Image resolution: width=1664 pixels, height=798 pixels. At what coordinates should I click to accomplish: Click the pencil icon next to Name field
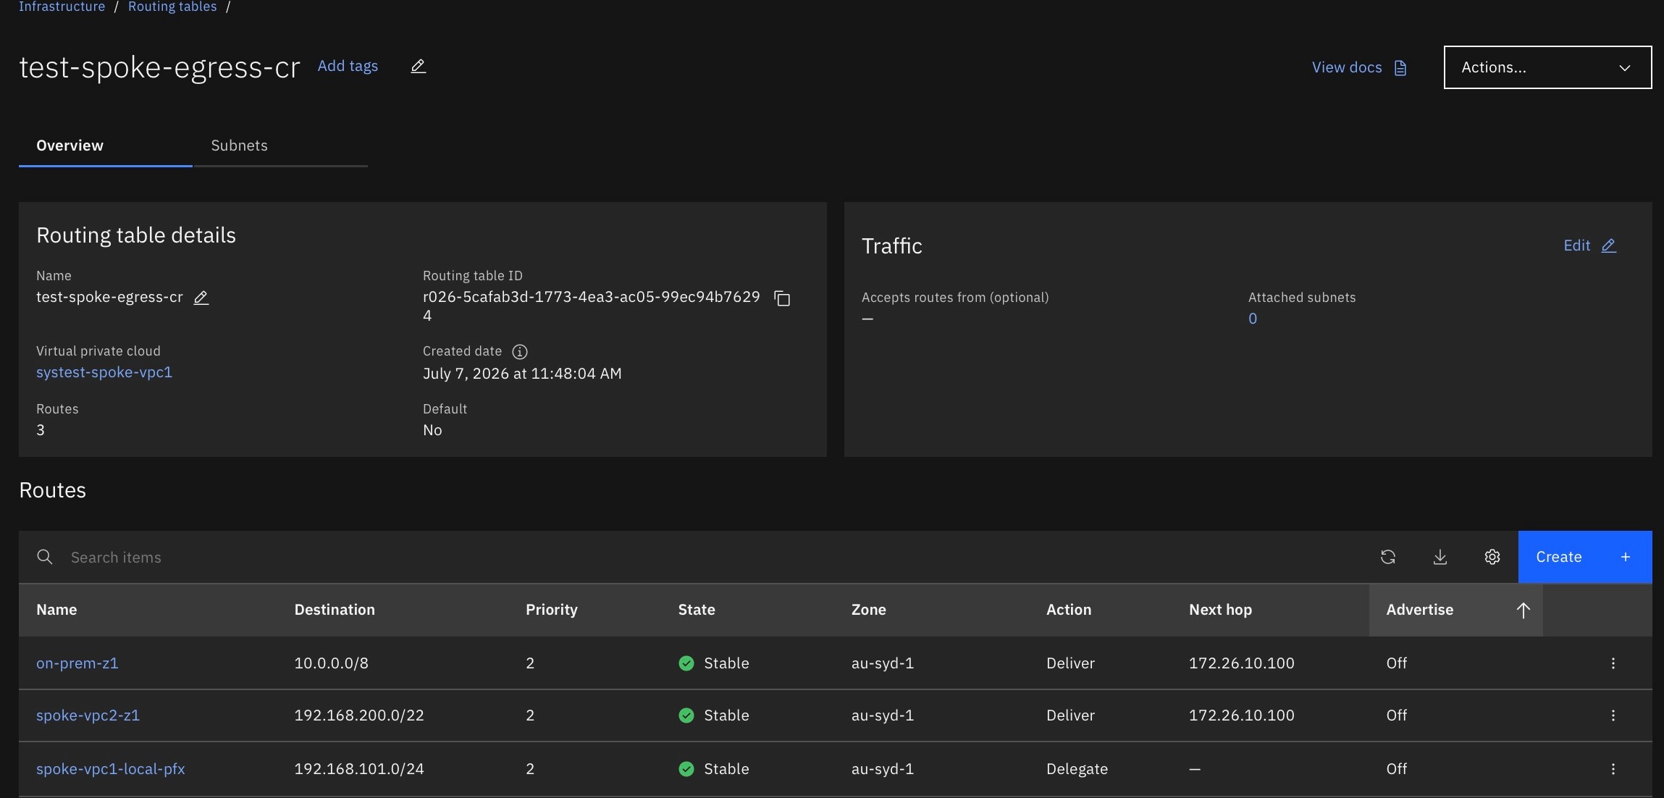(201, 298)
